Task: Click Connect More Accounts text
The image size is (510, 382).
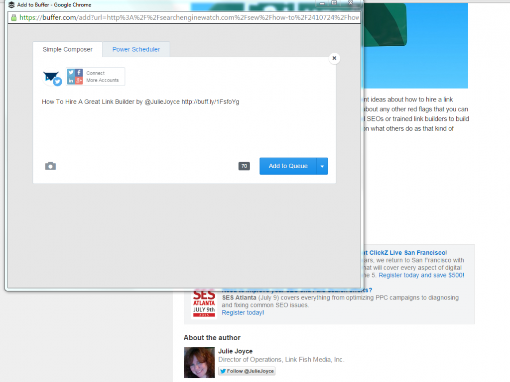Action: pos(103,77)
